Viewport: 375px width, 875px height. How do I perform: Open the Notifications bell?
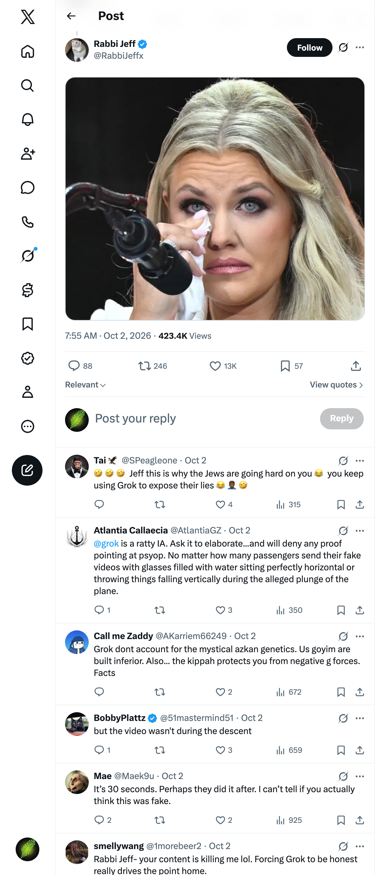click(27, 119)
